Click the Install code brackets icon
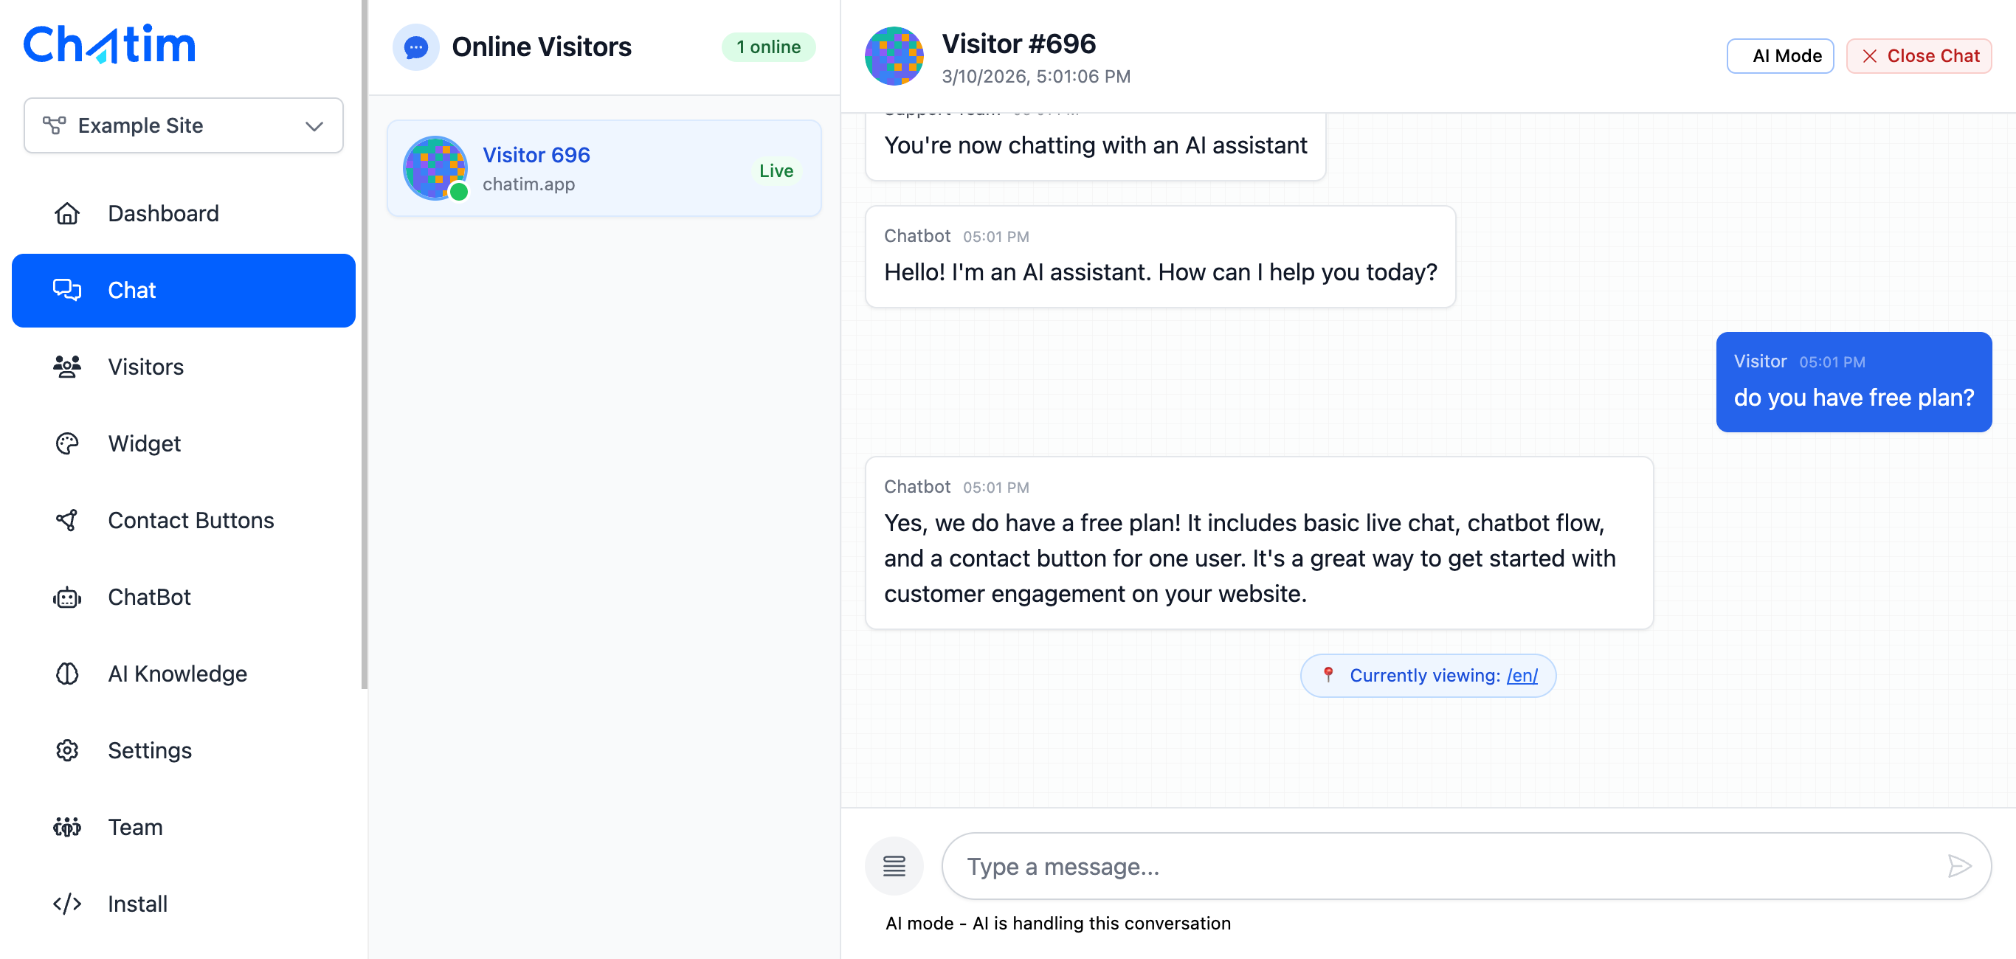The height and width of the screenshot is (959, 2016). 67,904
